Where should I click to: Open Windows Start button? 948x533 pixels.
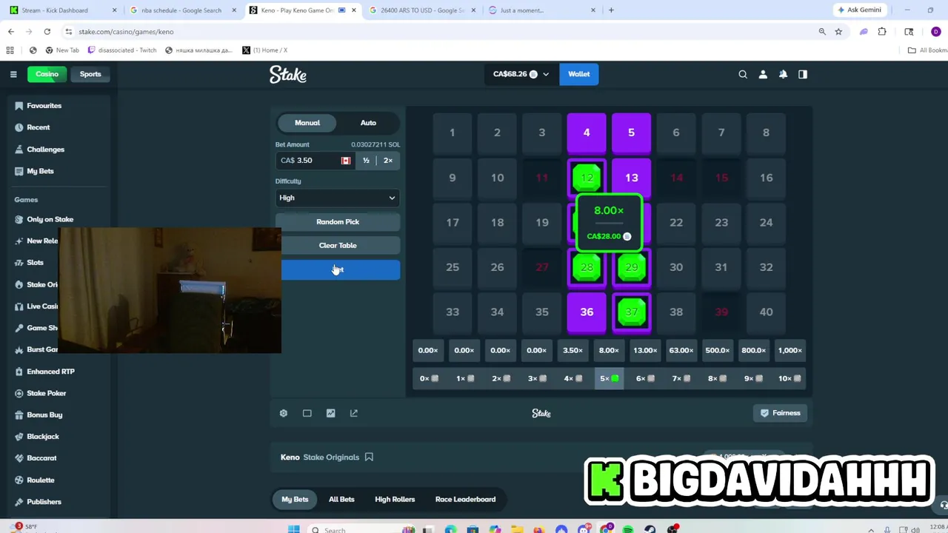coord(294,529)
